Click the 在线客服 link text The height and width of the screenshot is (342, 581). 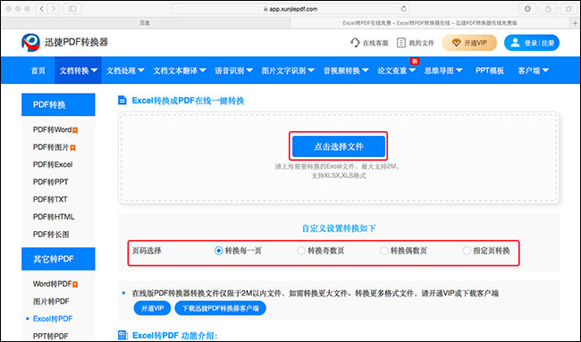point(375,43)
